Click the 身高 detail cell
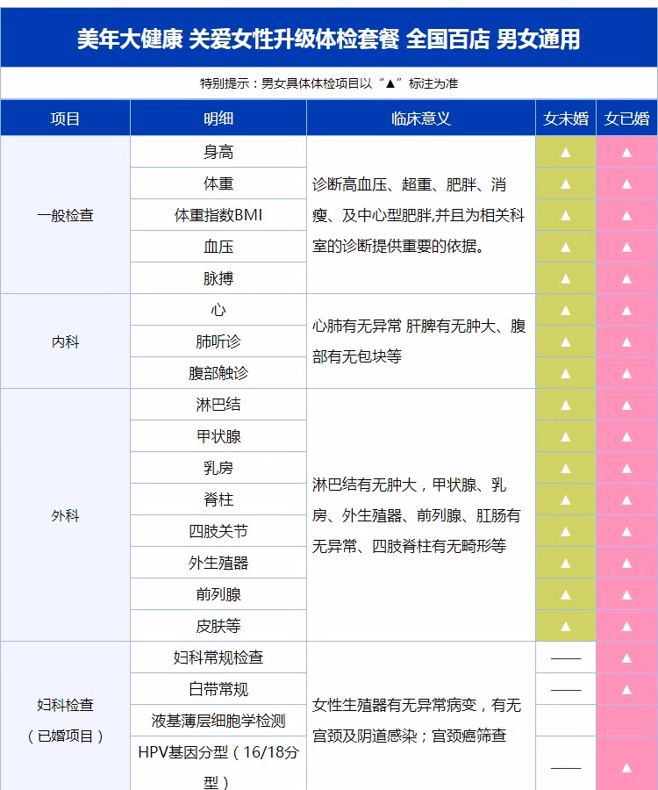Screen dimensions: 658x790 (218, 152)
